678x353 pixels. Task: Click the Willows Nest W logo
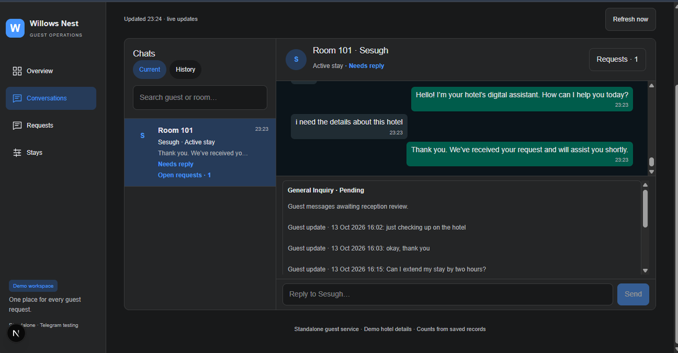point(15,28)
